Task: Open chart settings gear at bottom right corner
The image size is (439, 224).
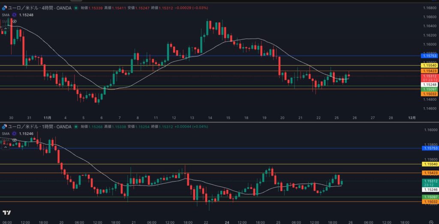Action: coord(430,222)
